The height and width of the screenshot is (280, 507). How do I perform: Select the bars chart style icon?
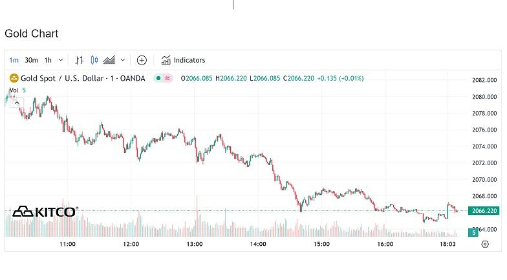click(80, 60)
